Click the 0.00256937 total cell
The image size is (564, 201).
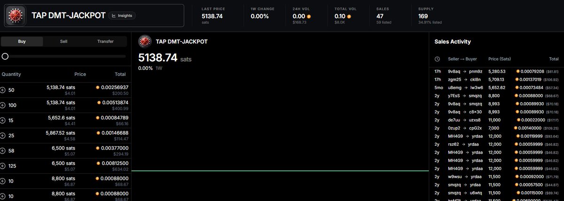(x=114, y=88)
